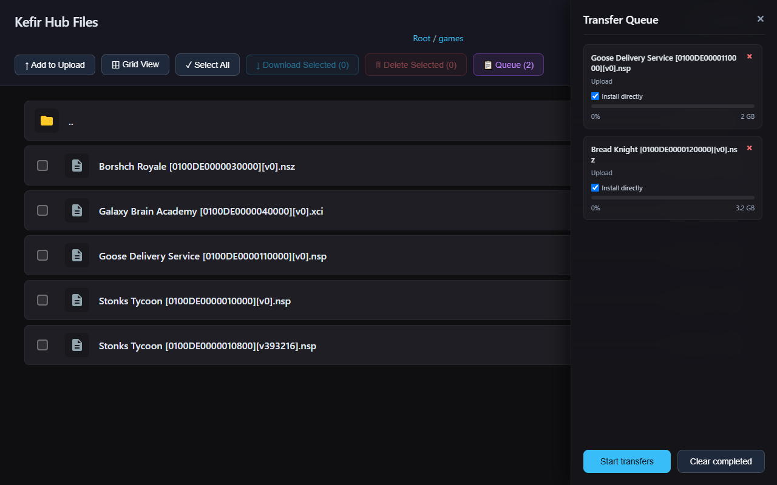Open the parent folder icon
Viewport: 777px width, 485px height.
pyautogui.click(x=47, y=121)
